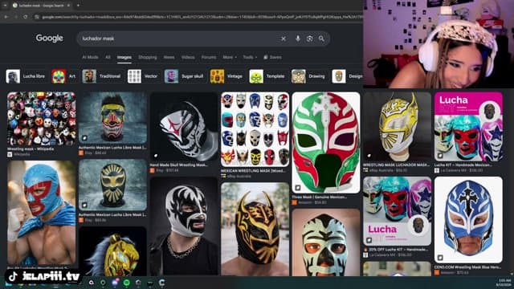The width and height of the screenshot is (514, 289).
Task: Open shirtless wrestler blue mask thumbnail
Action: 41,212
